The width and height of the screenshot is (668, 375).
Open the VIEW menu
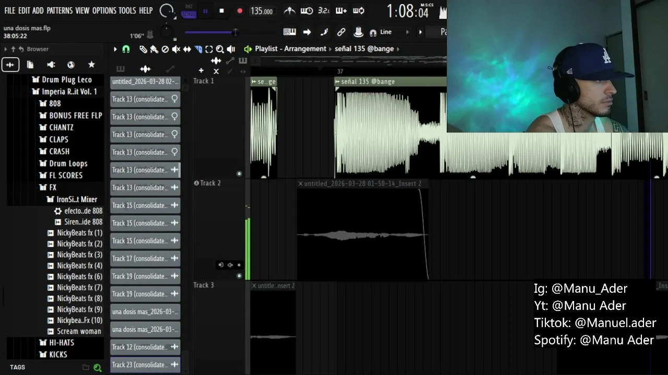point(82,10)
